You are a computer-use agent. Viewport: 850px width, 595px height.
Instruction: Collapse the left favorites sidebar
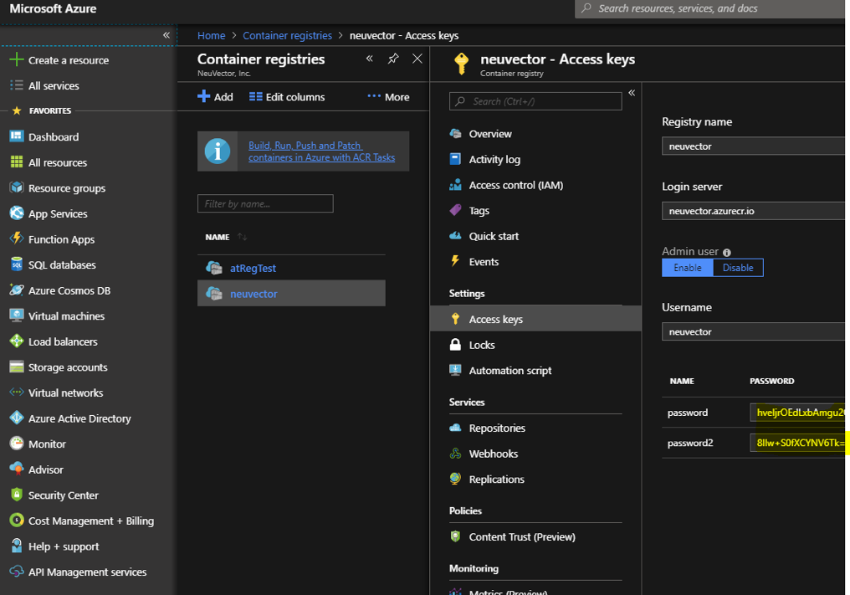point(166,35)
